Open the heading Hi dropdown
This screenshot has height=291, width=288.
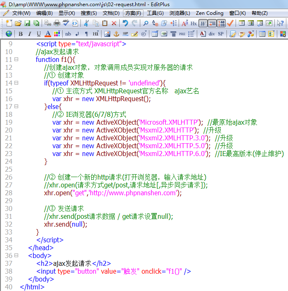96,34
